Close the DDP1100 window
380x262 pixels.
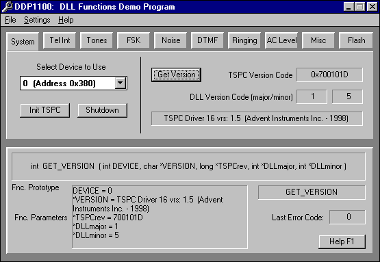[372, 7]
